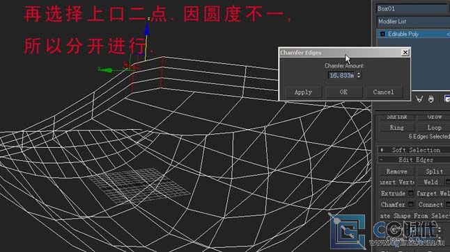The height and width of the screenshot is (252, 450).
Task: Confirm chamfer with the OK button
Action: 343,92
